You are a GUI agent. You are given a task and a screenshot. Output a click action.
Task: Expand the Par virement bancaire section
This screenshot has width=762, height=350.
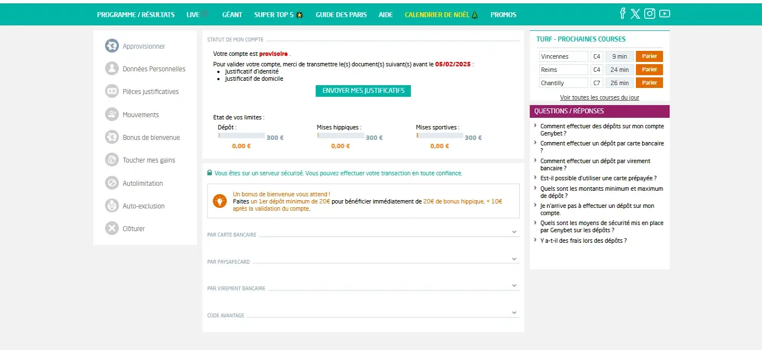coord(514,286)
